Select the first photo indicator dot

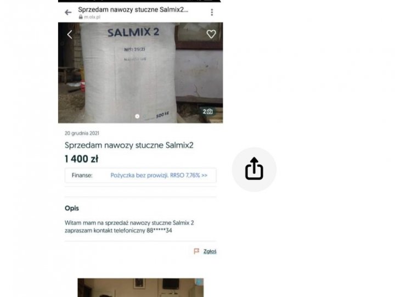(x=137, y=116)
